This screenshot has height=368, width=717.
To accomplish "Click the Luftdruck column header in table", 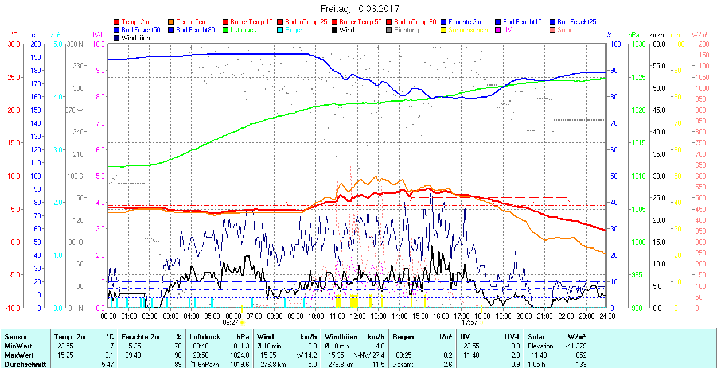I will coord(205,337).
